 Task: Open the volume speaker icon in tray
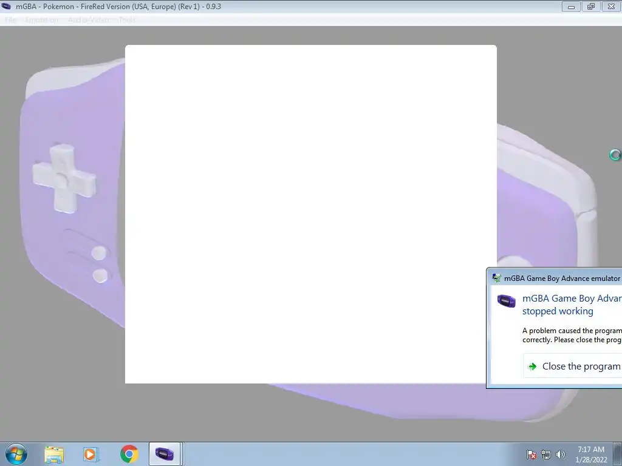[561, 454]
